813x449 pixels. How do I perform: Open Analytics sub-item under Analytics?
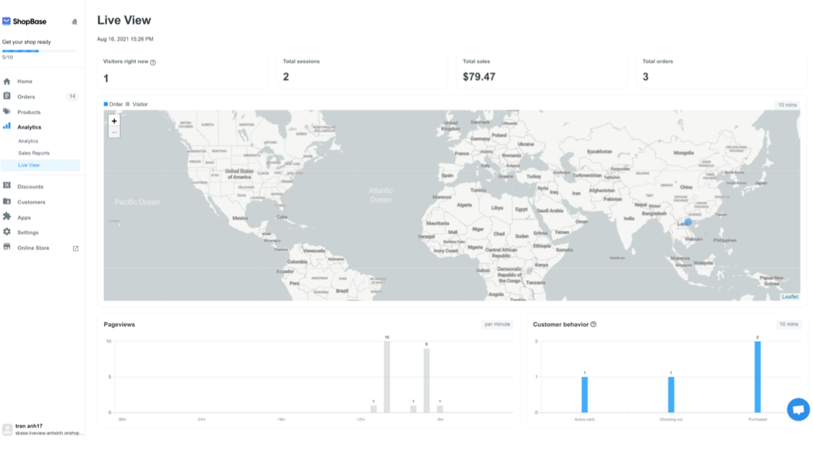[x=28, y=141]
